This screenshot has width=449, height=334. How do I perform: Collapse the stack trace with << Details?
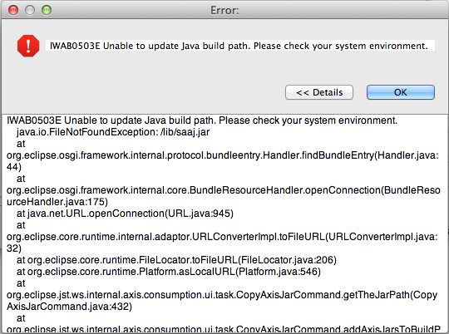(x=319, y=92)
